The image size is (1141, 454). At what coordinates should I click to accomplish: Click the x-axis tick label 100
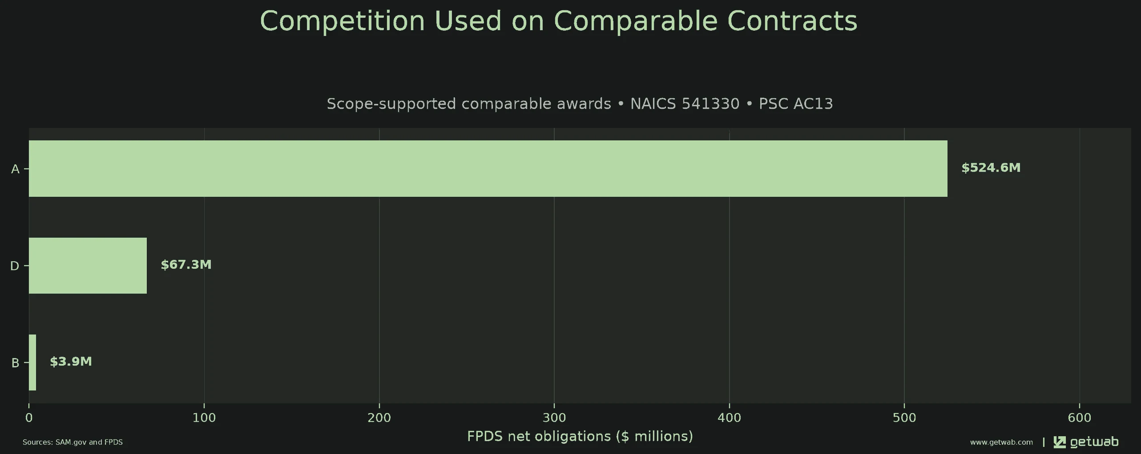point(204,418)
